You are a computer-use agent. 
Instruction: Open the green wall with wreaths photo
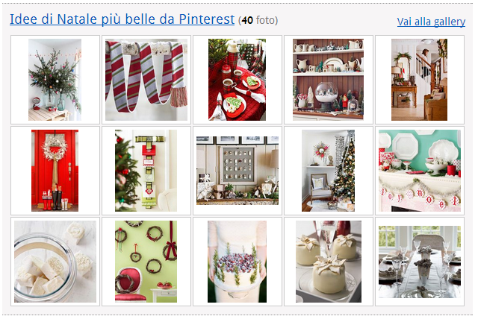point(146,262)
